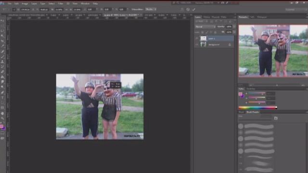Screen dimensions: 308x173
Task: Open the layer Fill slider arrow
Action: [234, 32]
